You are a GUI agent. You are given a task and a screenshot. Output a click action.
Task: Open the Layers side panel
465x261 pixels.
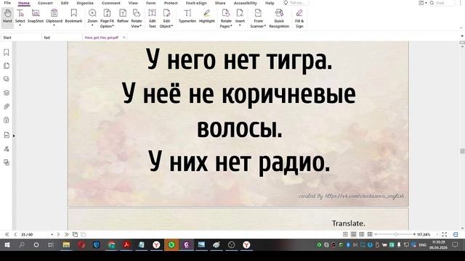[x=7, y=93]
